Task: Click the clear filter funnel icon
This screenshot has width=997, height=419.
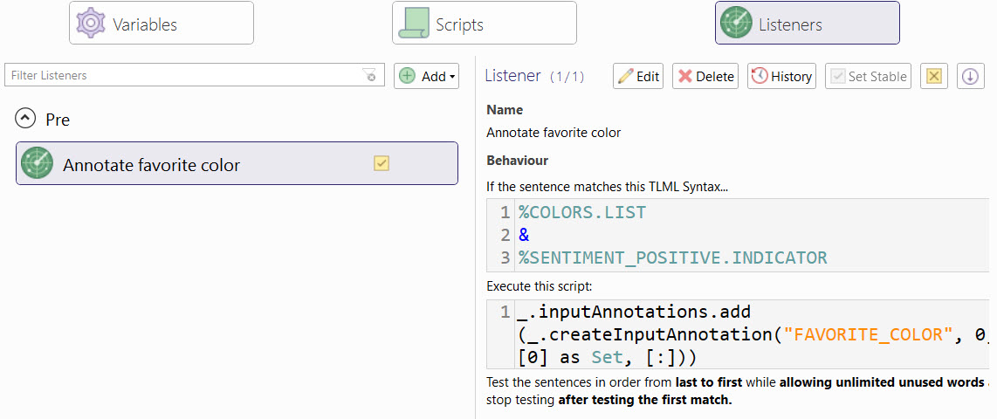Action: (x=369, y=76)
